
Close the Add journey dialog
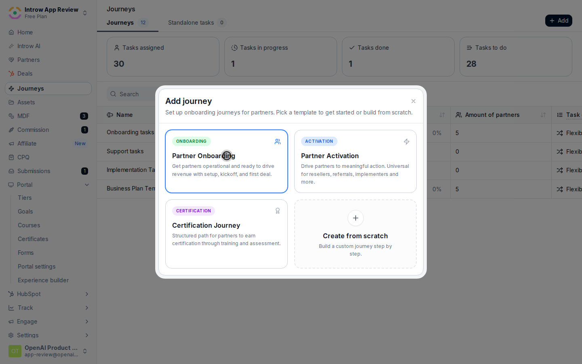click(x=413, y=101)
